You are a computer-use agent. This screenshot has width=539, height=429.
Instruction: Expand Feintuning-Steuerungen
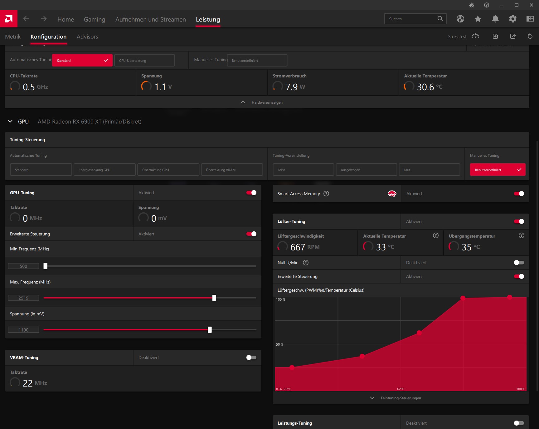pyautogui.click(x=401, y=398)
